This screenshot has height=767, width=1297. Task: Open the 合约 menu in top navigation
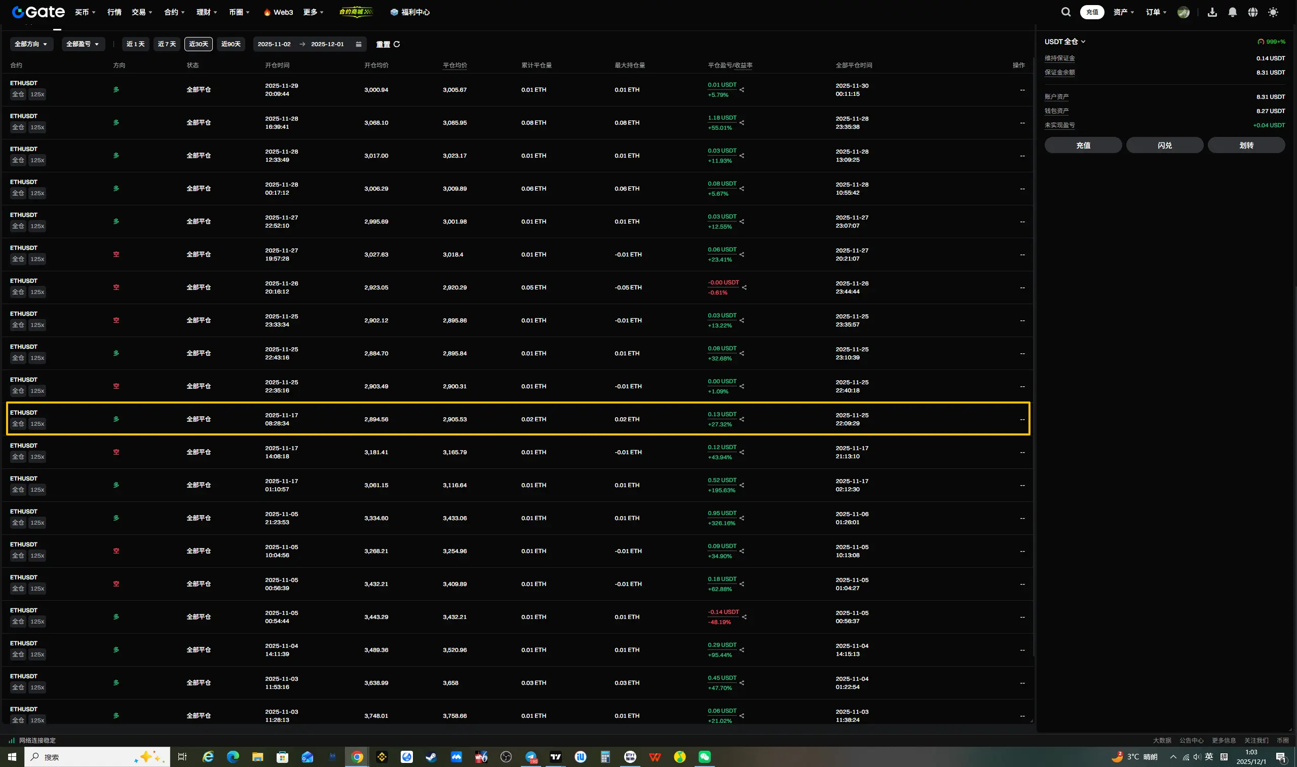coord(174,12)
